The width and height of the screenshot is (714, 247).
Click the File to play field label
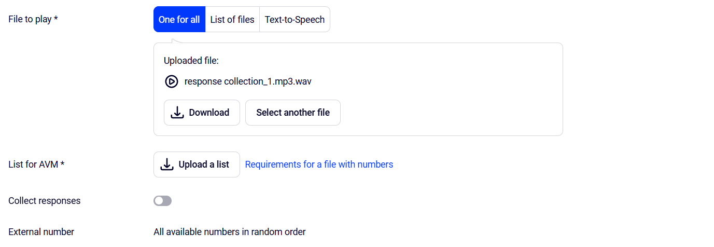tap(33, 19)
